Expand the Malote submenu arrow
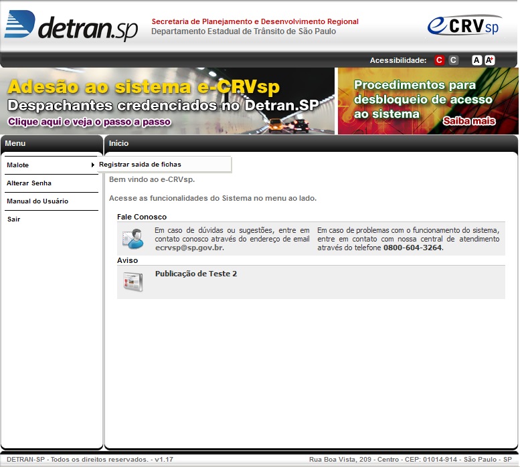This screenshot has height=467, width=520. [x=93, y=165]
